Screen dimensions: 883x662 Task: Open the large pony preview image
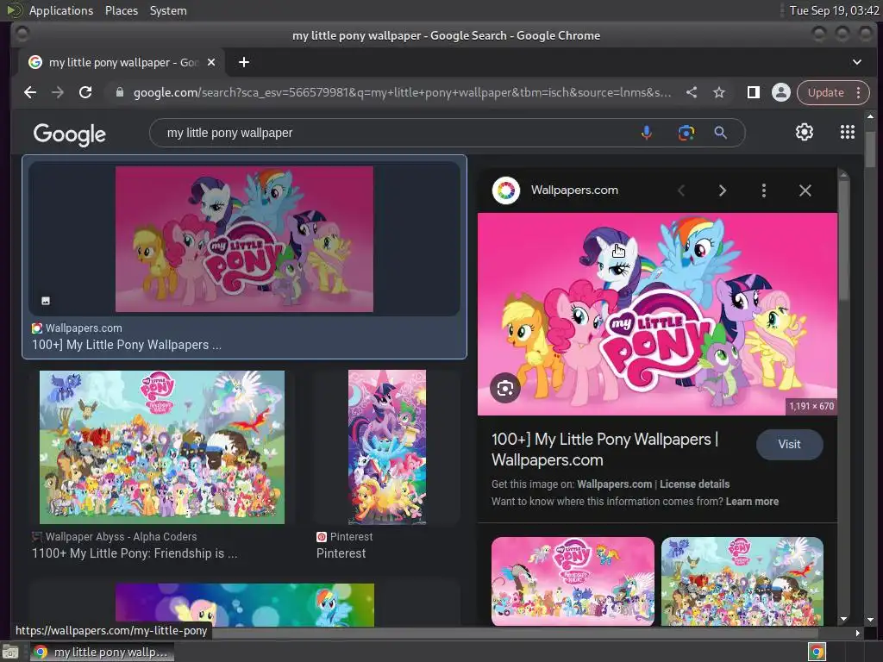click(657, 314)
